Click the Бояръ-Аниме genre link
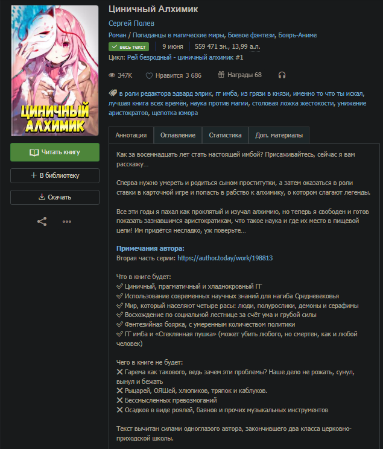383x449 pixels. pyautogui.click(x=297, y=35)
